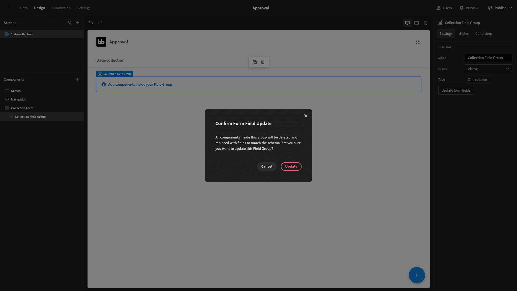Click the blue plus button bottom right
The height and width of the screenshot is (291, 517).
417,275
